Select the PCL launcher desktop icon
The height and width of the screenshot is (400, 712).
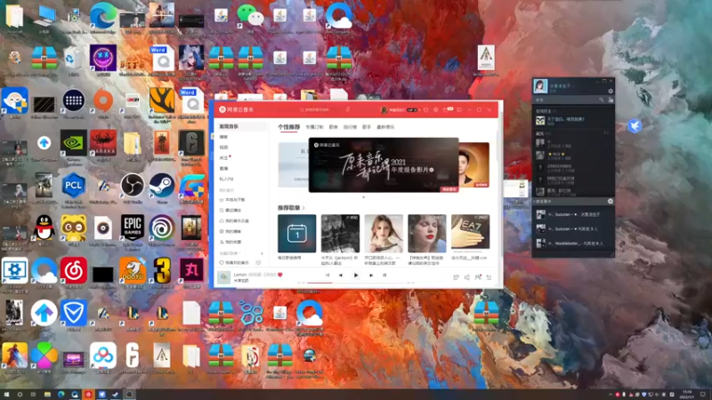coord(74,186)
